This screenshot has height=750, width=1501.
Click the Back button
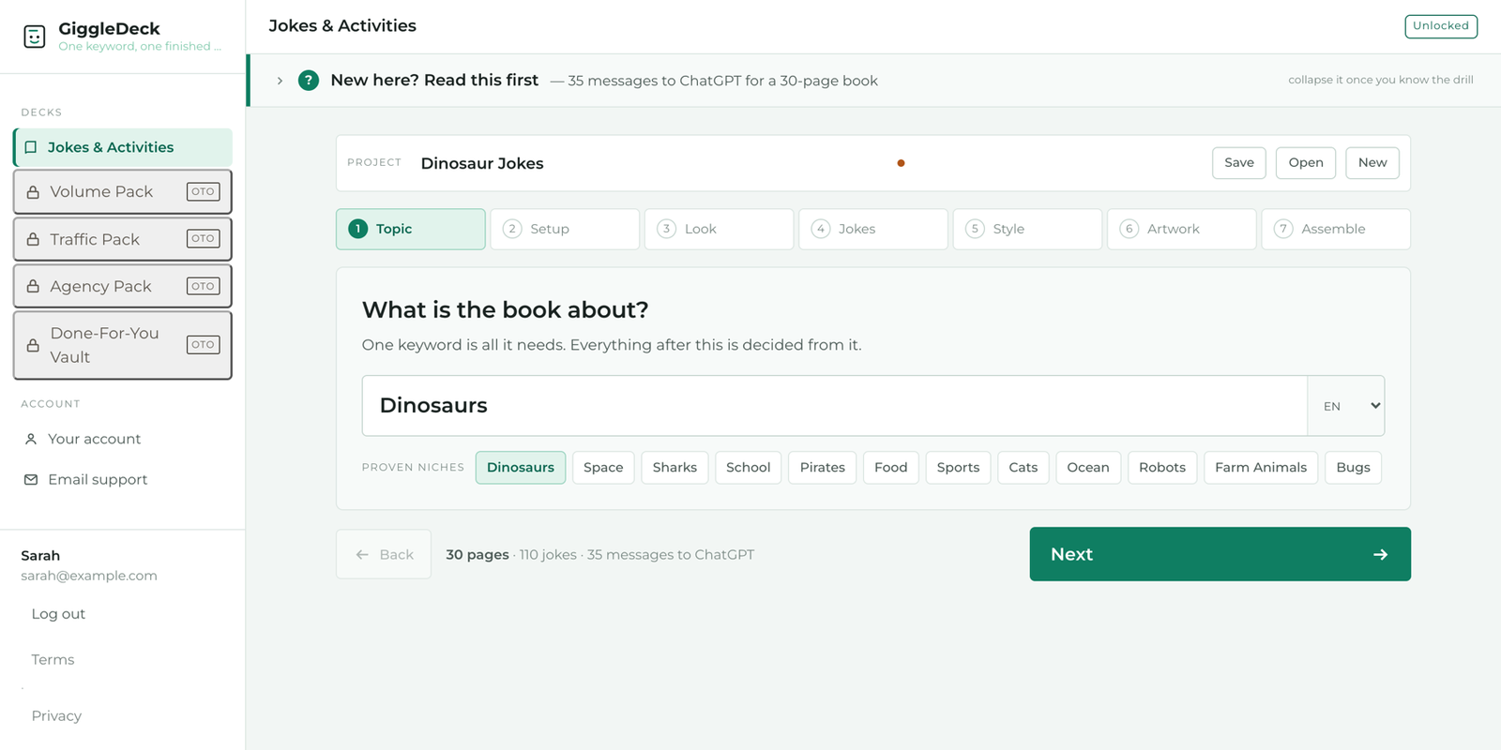pos(384,554)
